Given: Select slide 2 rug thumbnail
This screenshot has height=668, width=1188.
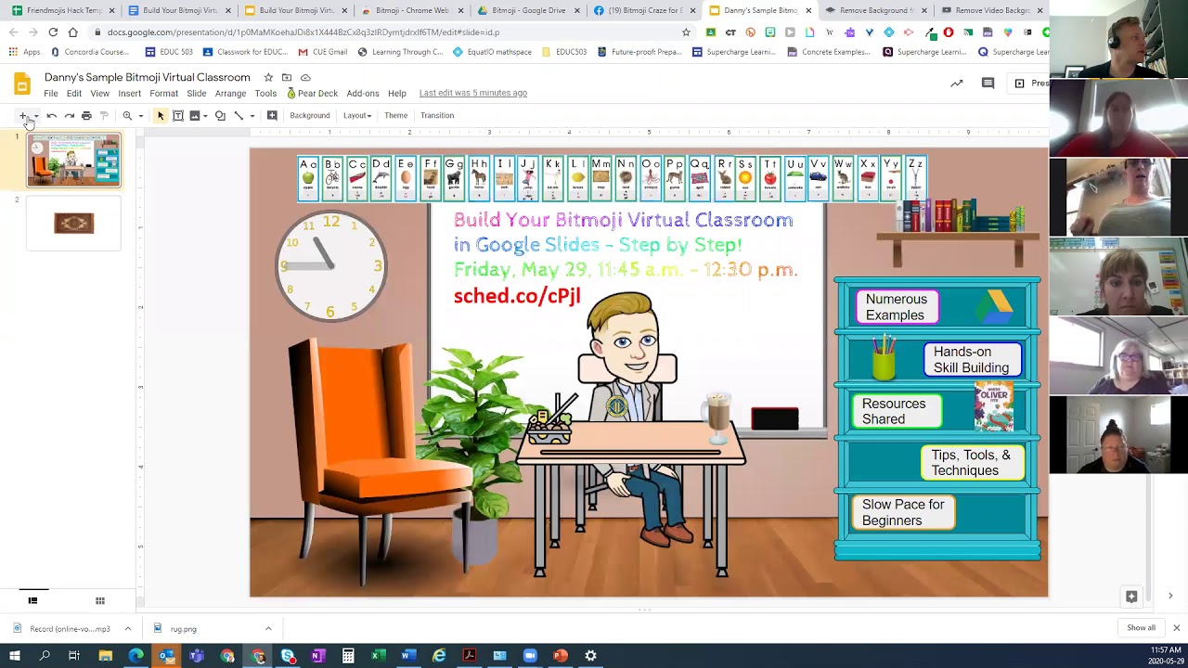Looking at the screenshot, I should (73, 223).
